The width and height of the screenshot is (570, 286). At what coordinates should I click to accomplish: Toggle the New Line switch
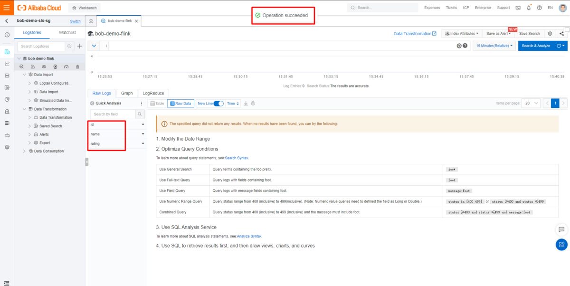pyautogui.click(x=218, y=103)
